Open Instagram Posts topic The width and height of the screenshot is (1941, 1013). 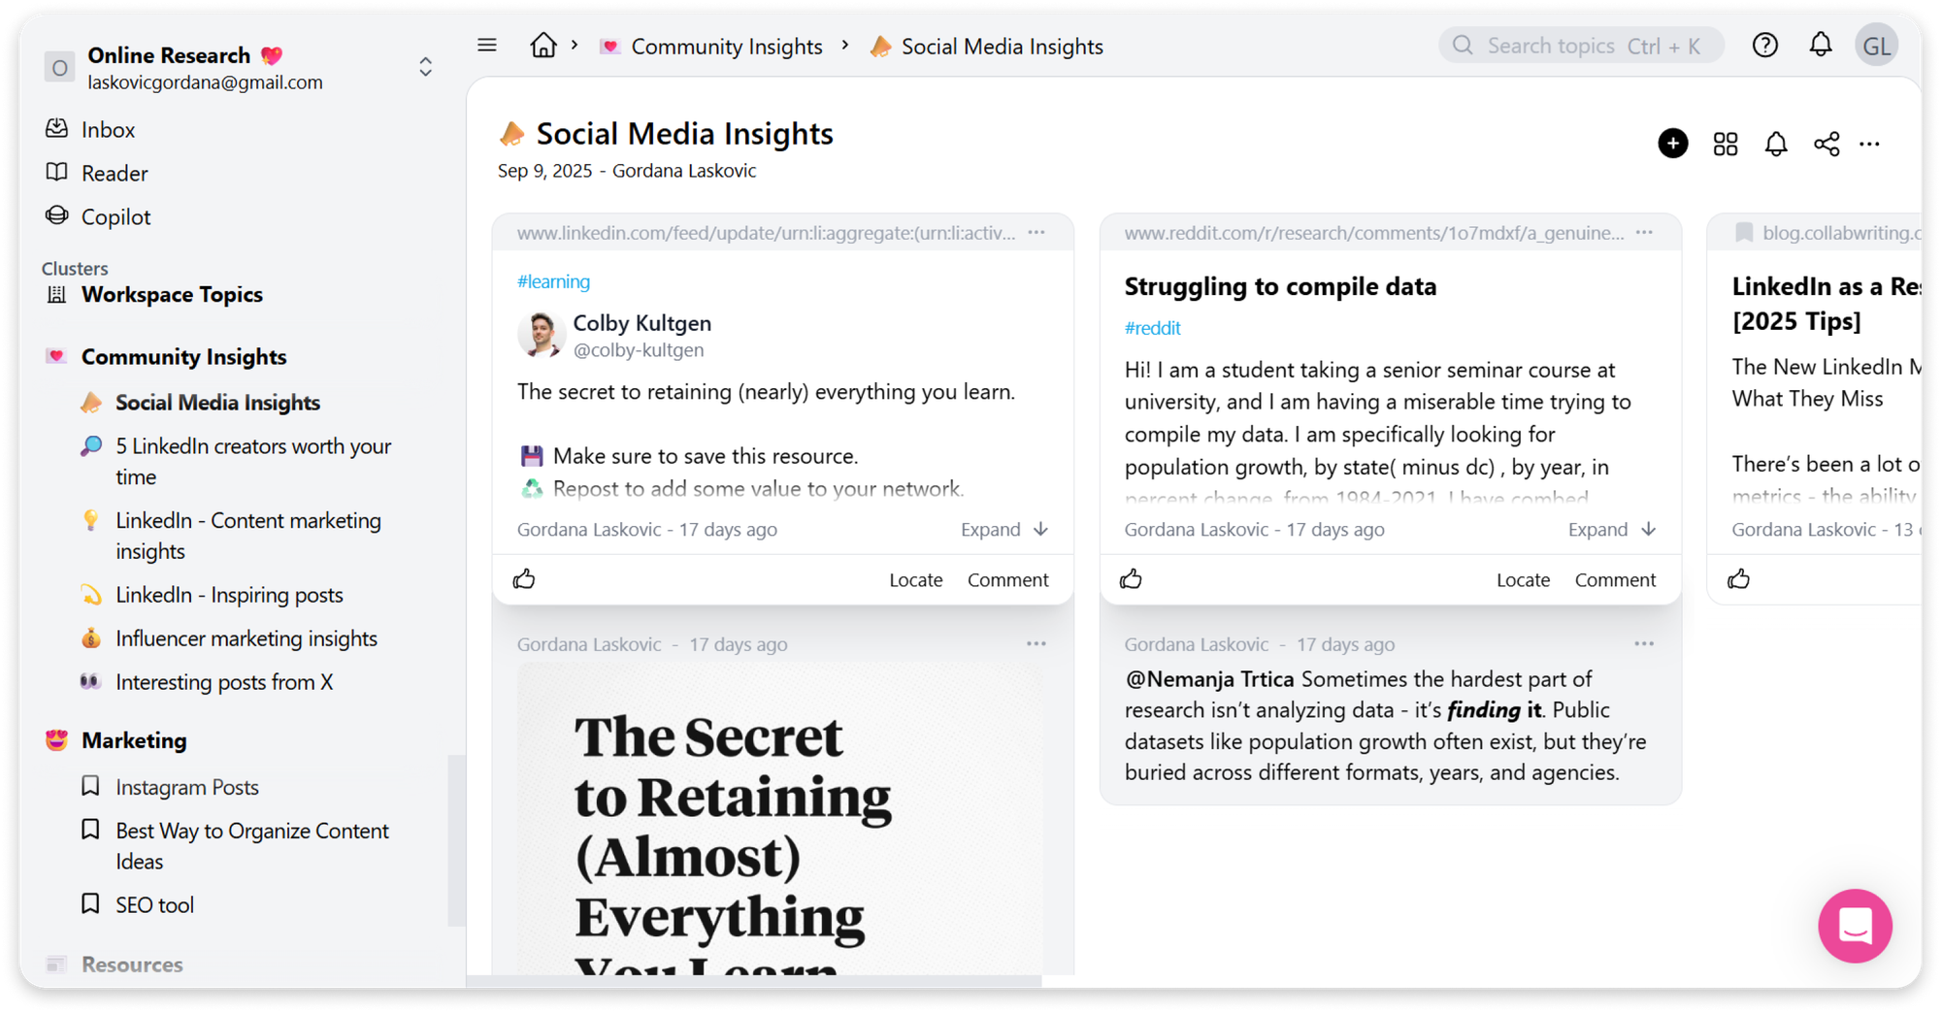pyautogui.click(x=187, y=787)
